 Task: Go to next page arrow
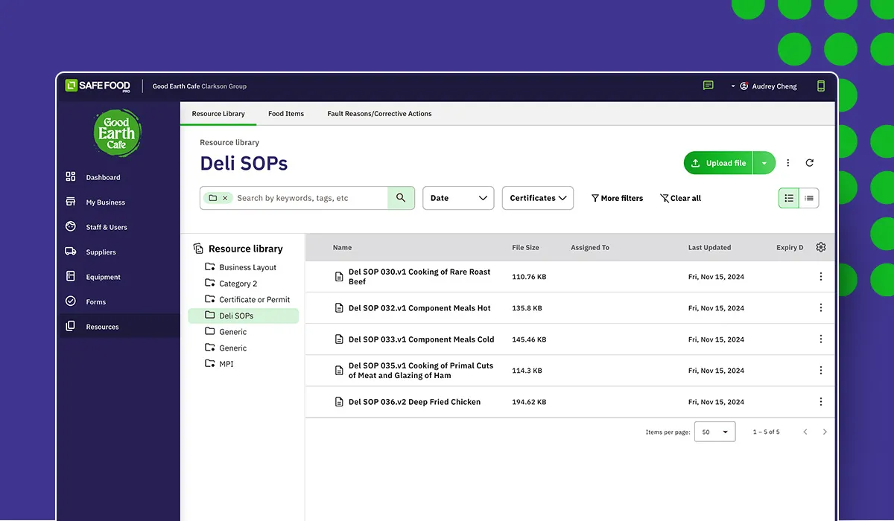[825, 432]
